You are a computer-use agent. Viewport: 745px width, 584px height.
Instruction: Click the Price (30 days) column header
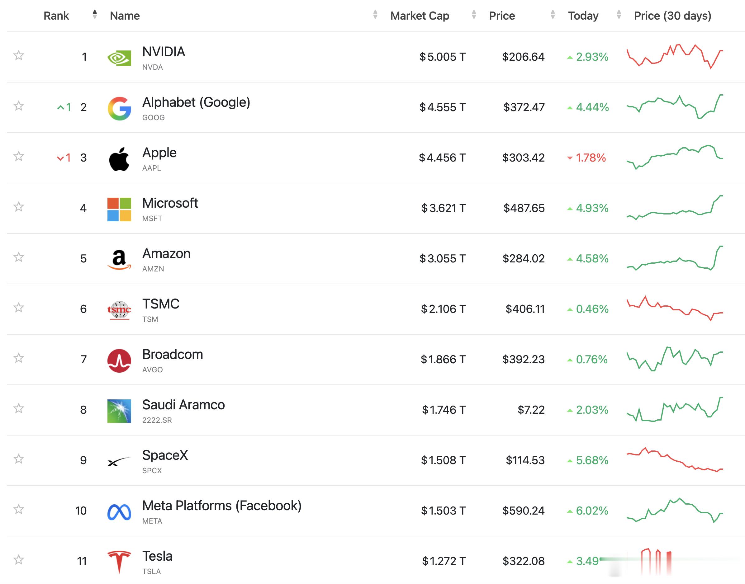click(672, 16)
